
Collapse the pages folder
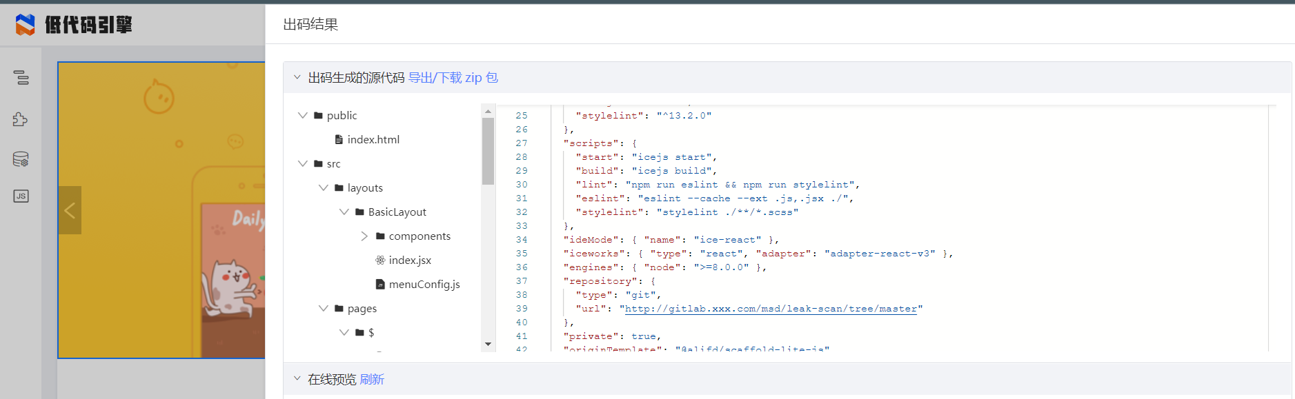(323, 308)
